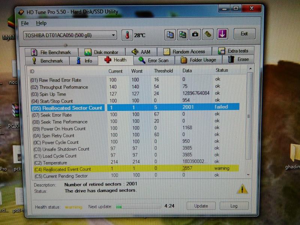Click the Status column header

[222, 70]
